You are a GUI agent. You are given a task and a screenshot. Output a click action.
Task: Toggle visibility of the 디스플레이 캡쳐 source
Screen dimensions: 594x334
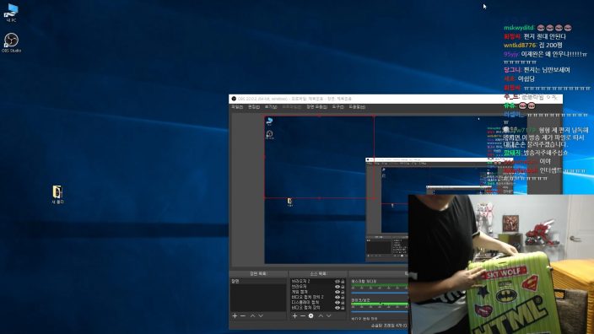point(337,303)
